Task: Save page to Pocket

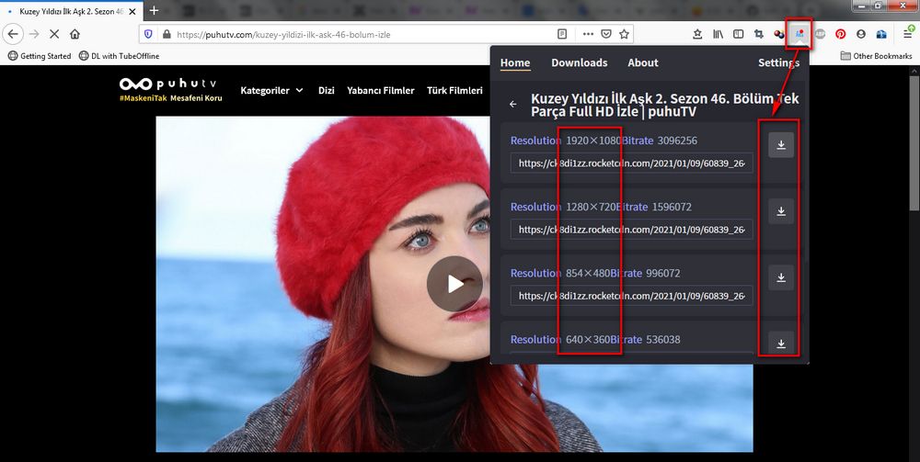Action: coord(606,34)
